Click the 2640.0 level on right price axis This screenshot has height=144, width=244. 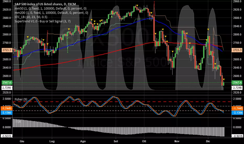coord(237,68)
